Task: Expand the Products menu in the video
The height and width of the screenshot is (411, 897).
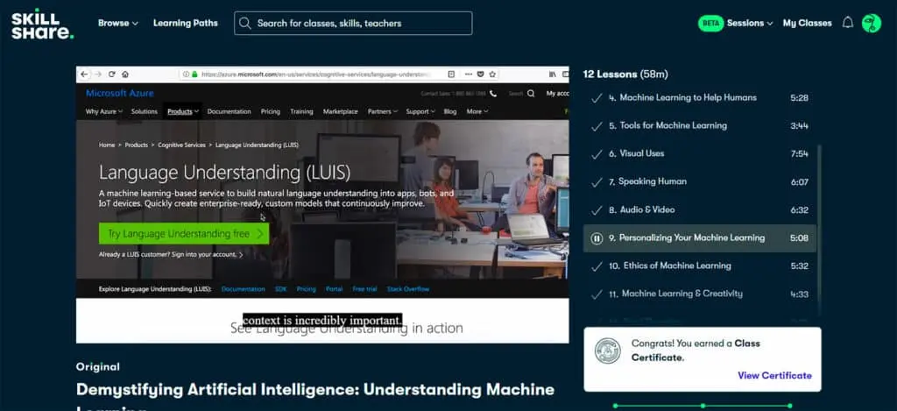Action: click(x=183, y=111)
